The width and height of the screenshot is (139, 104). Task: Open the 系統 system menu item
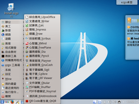point(13,70)
